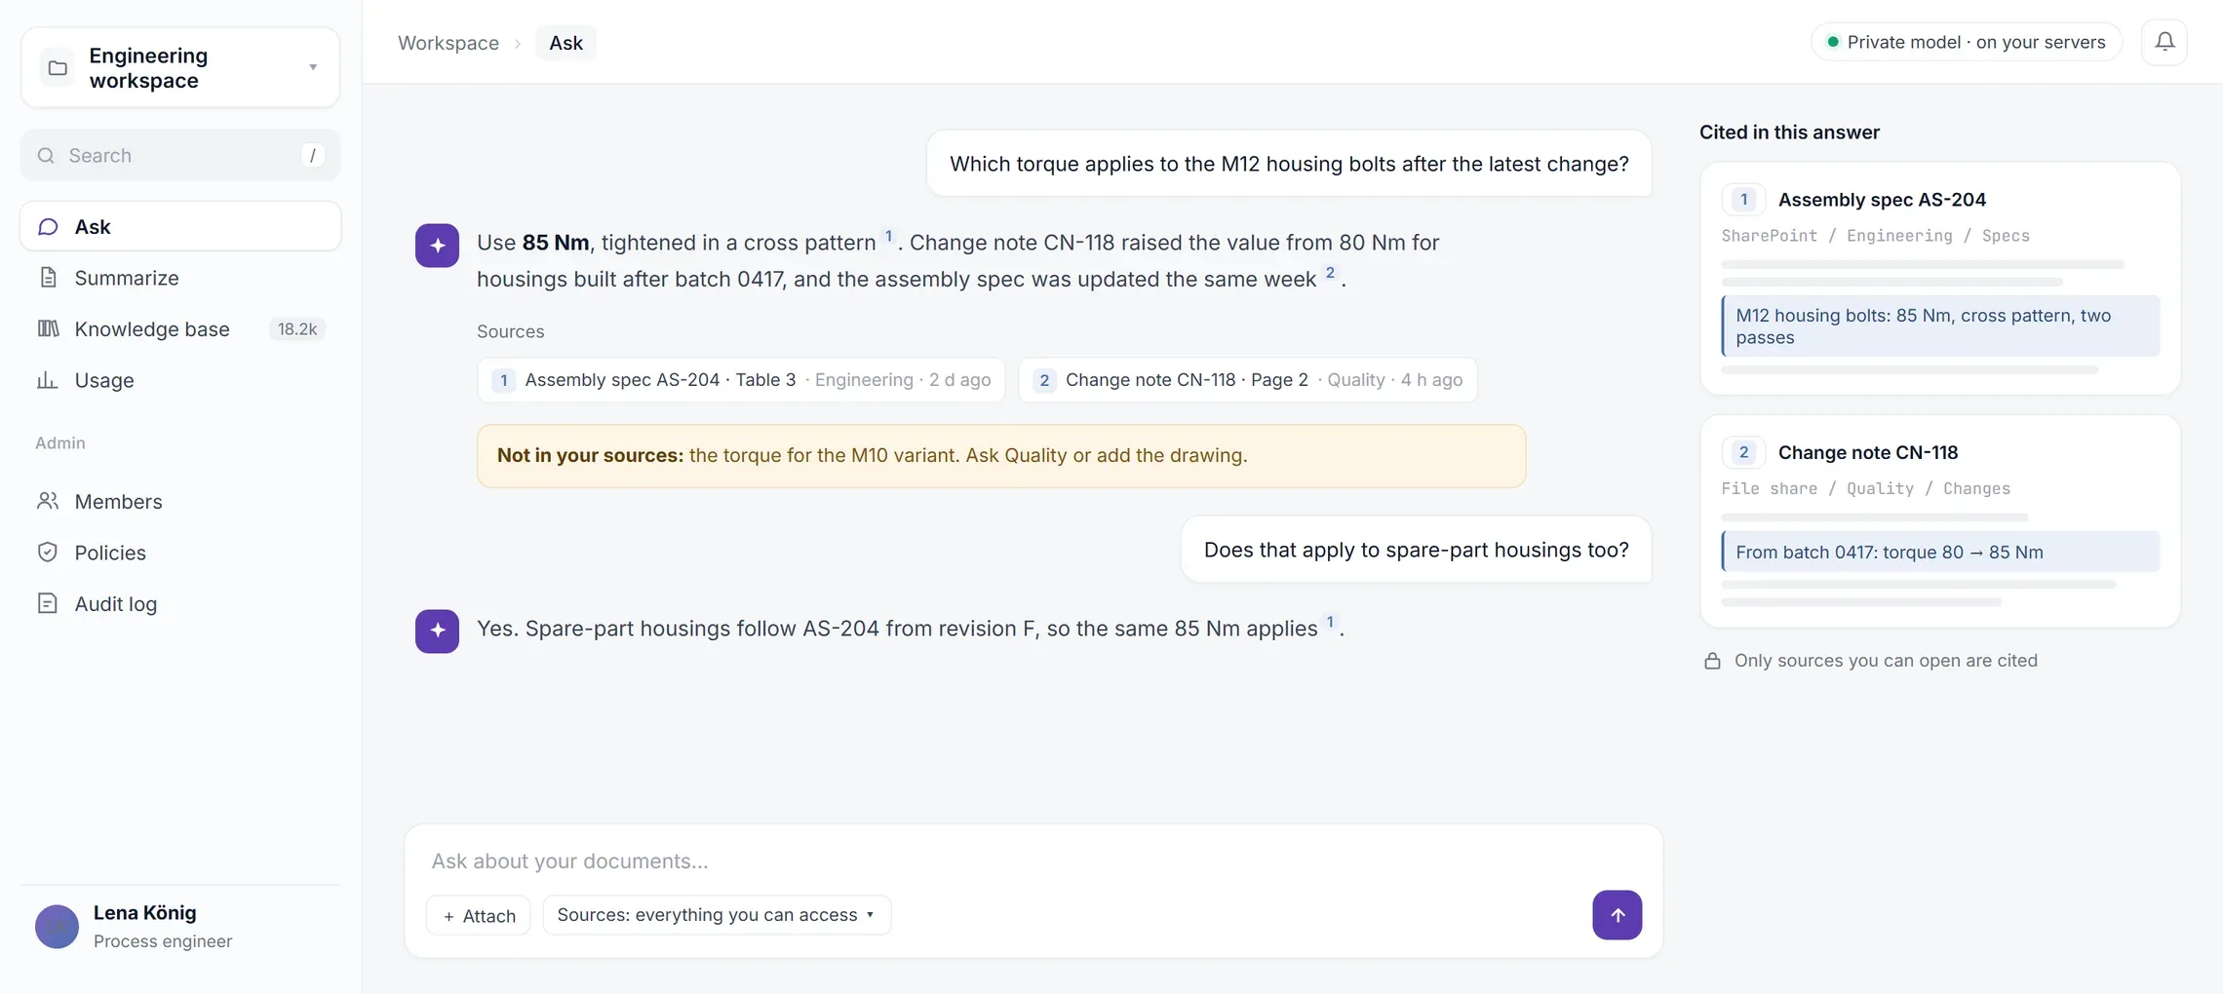This screenshot has width=2223, height=994.
Task: Expand the Engineering workspace dropdown arrow
Action: click(313, 67)
